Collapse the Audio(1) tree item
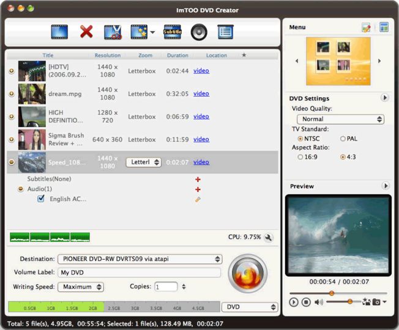The image size is (399, 330). (21, 189)
